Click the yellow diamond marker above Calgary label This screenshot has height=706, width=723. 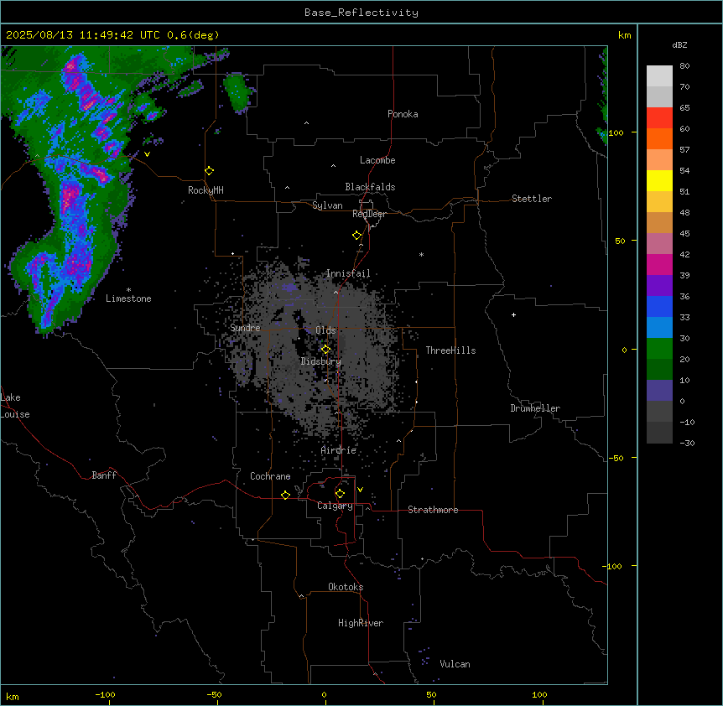[x=341, y=494]
